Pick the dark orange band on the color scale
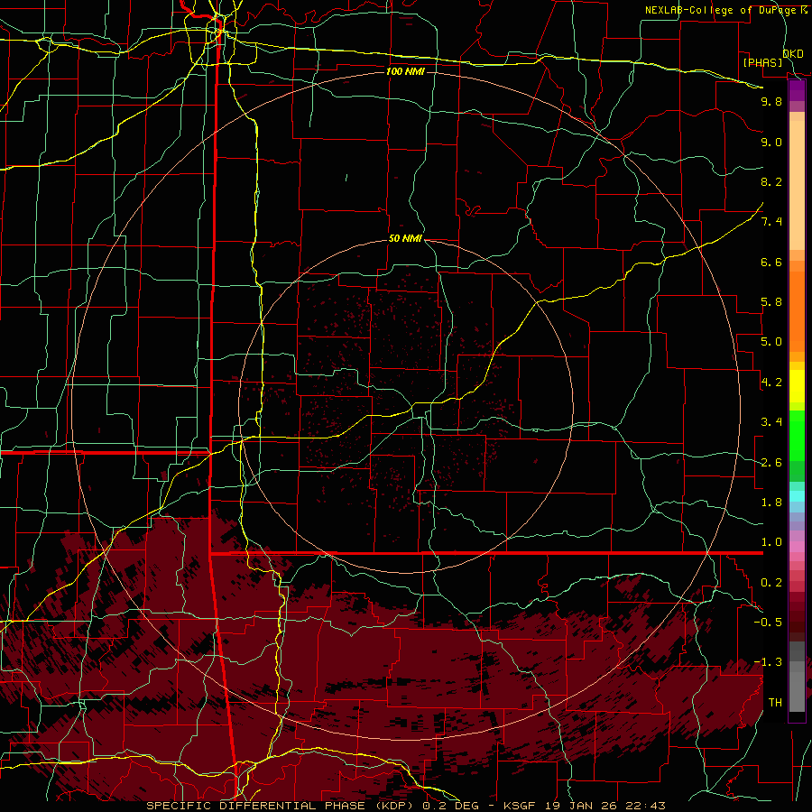 point(797,310)
